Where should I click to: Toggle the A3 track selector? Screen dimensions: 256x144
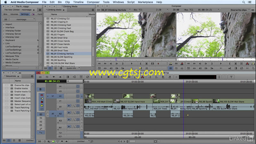(60, 121)
